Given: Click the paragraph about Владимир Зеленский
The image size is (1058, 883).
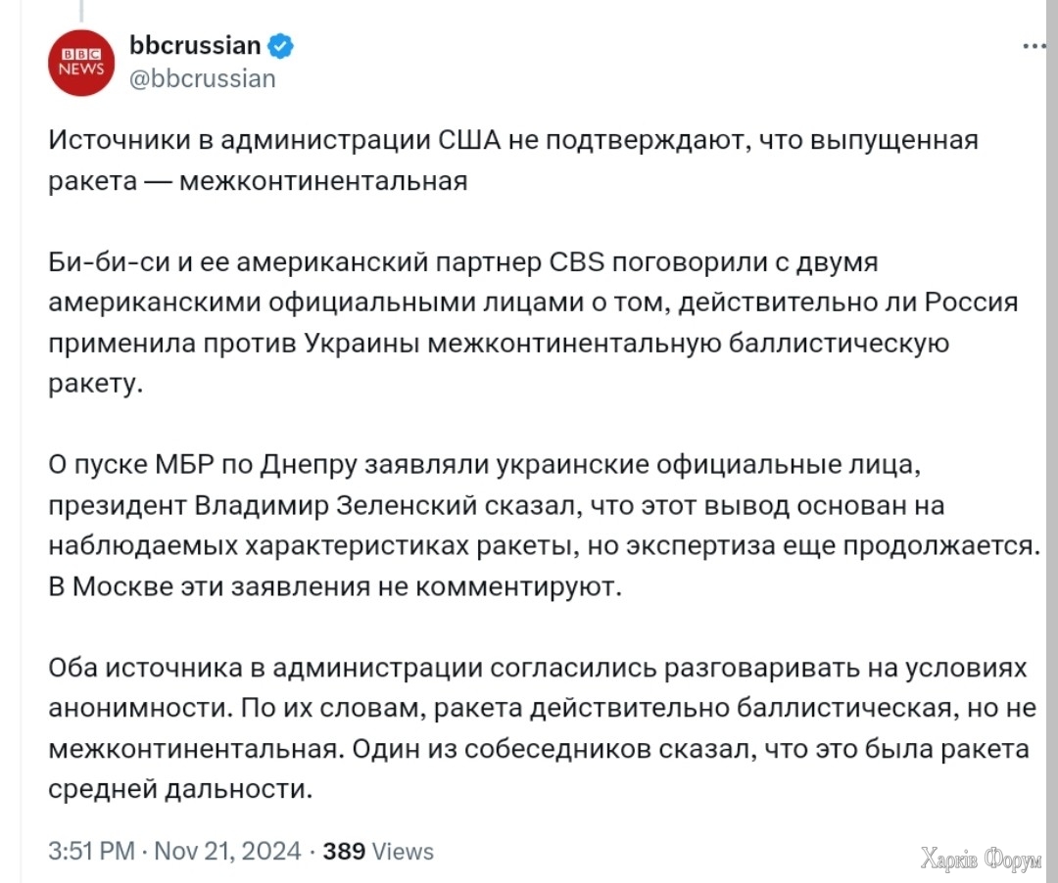Looking at the screenshot, I should 543,526.
